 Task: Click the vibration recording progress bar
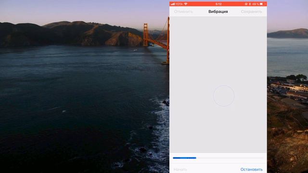point(218,158)
